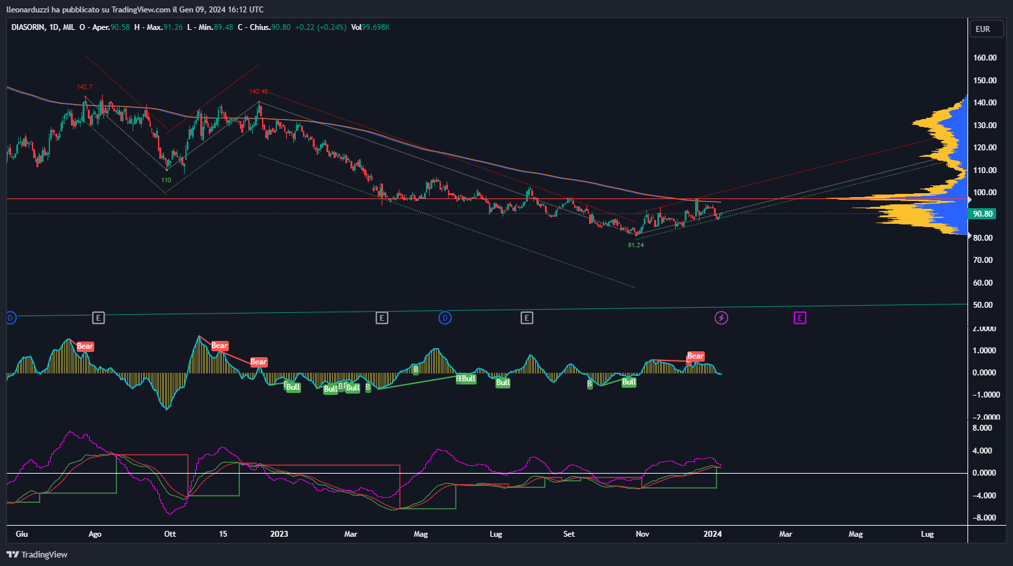
Task: Click the 150.00 price axis label
Action: 984,81
